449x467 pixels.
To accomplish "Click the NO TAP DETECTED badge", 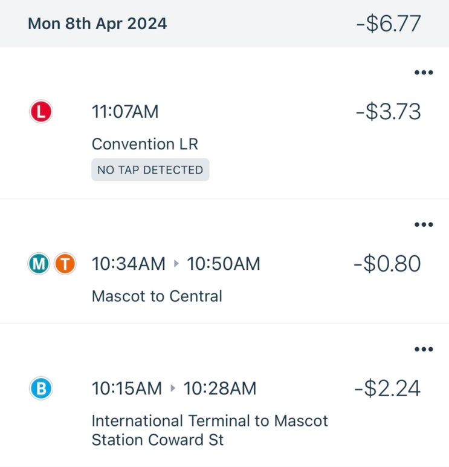I will [150, 170].
